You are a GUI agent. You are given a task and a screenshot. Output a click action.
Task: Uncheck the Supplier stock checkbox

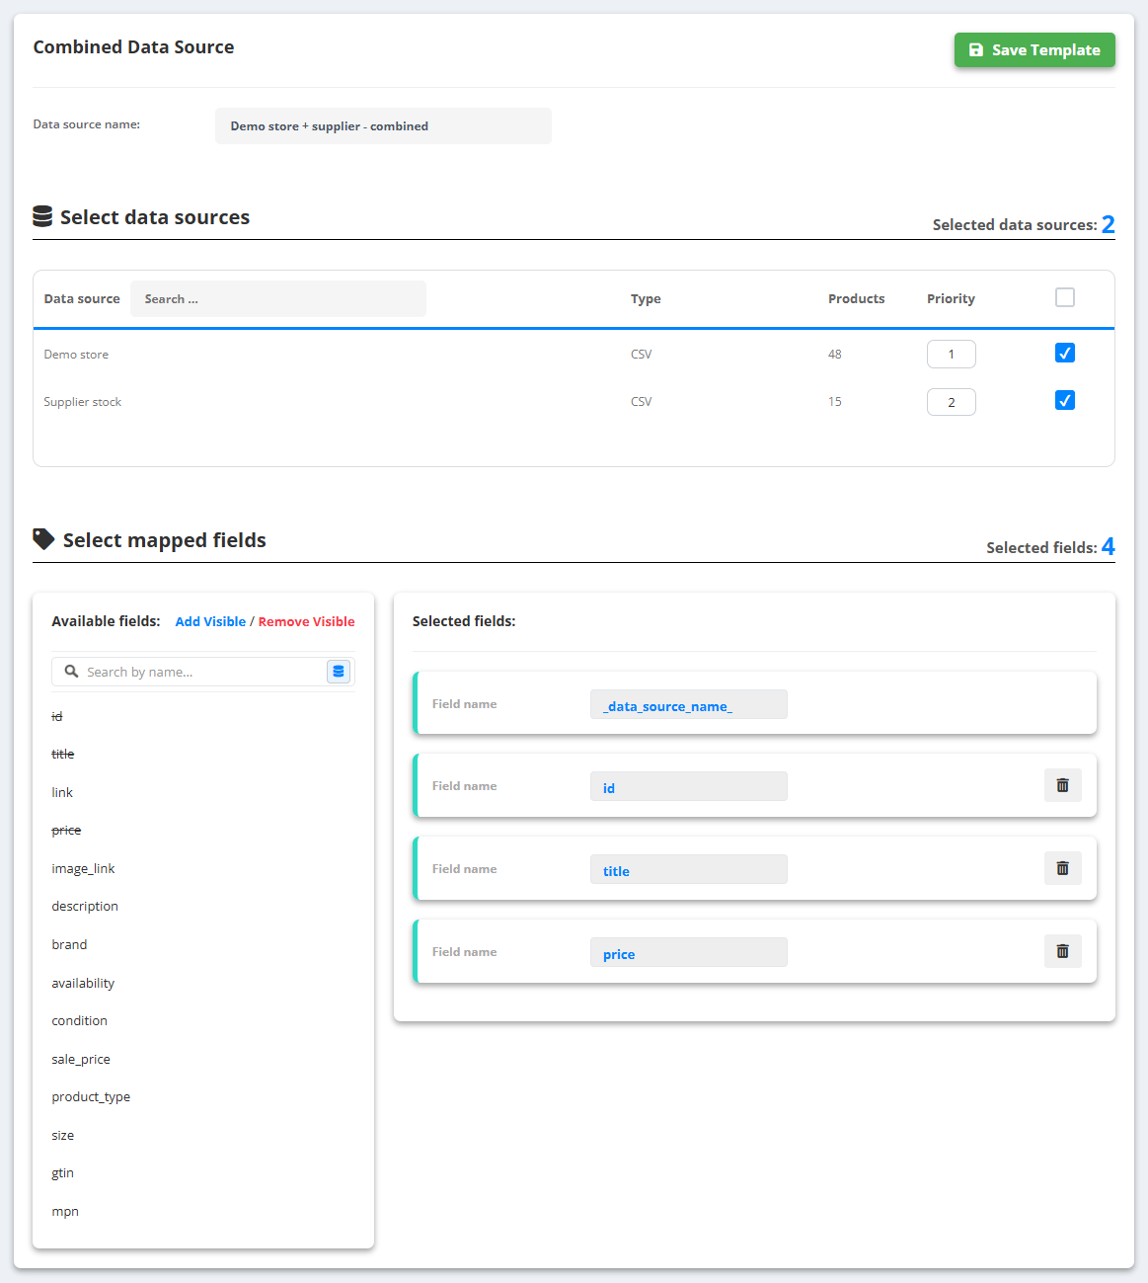tap(1065, 400)
